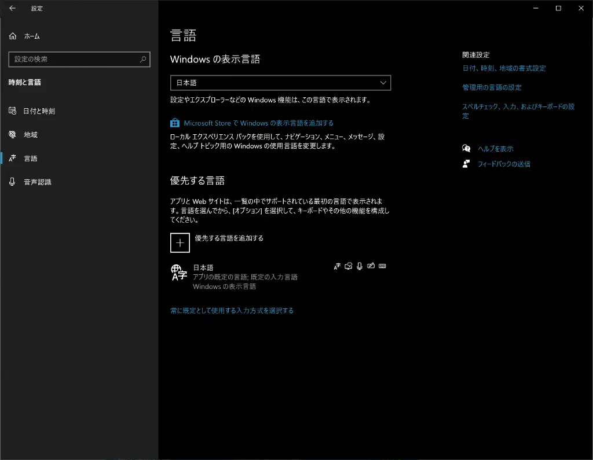The image size is (593, 460).
Task: Click the フィードバックの送信 person icon
Action: tap(466, 164)
